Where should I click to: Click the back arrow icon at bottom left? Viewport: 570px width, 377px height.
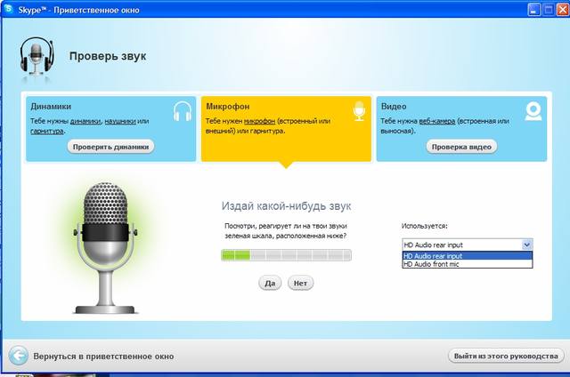point(18,356)
